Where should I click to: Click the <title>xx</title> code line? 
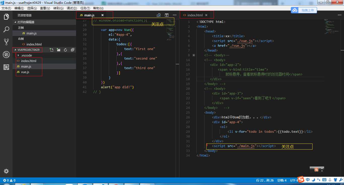(x=228, y=36)
